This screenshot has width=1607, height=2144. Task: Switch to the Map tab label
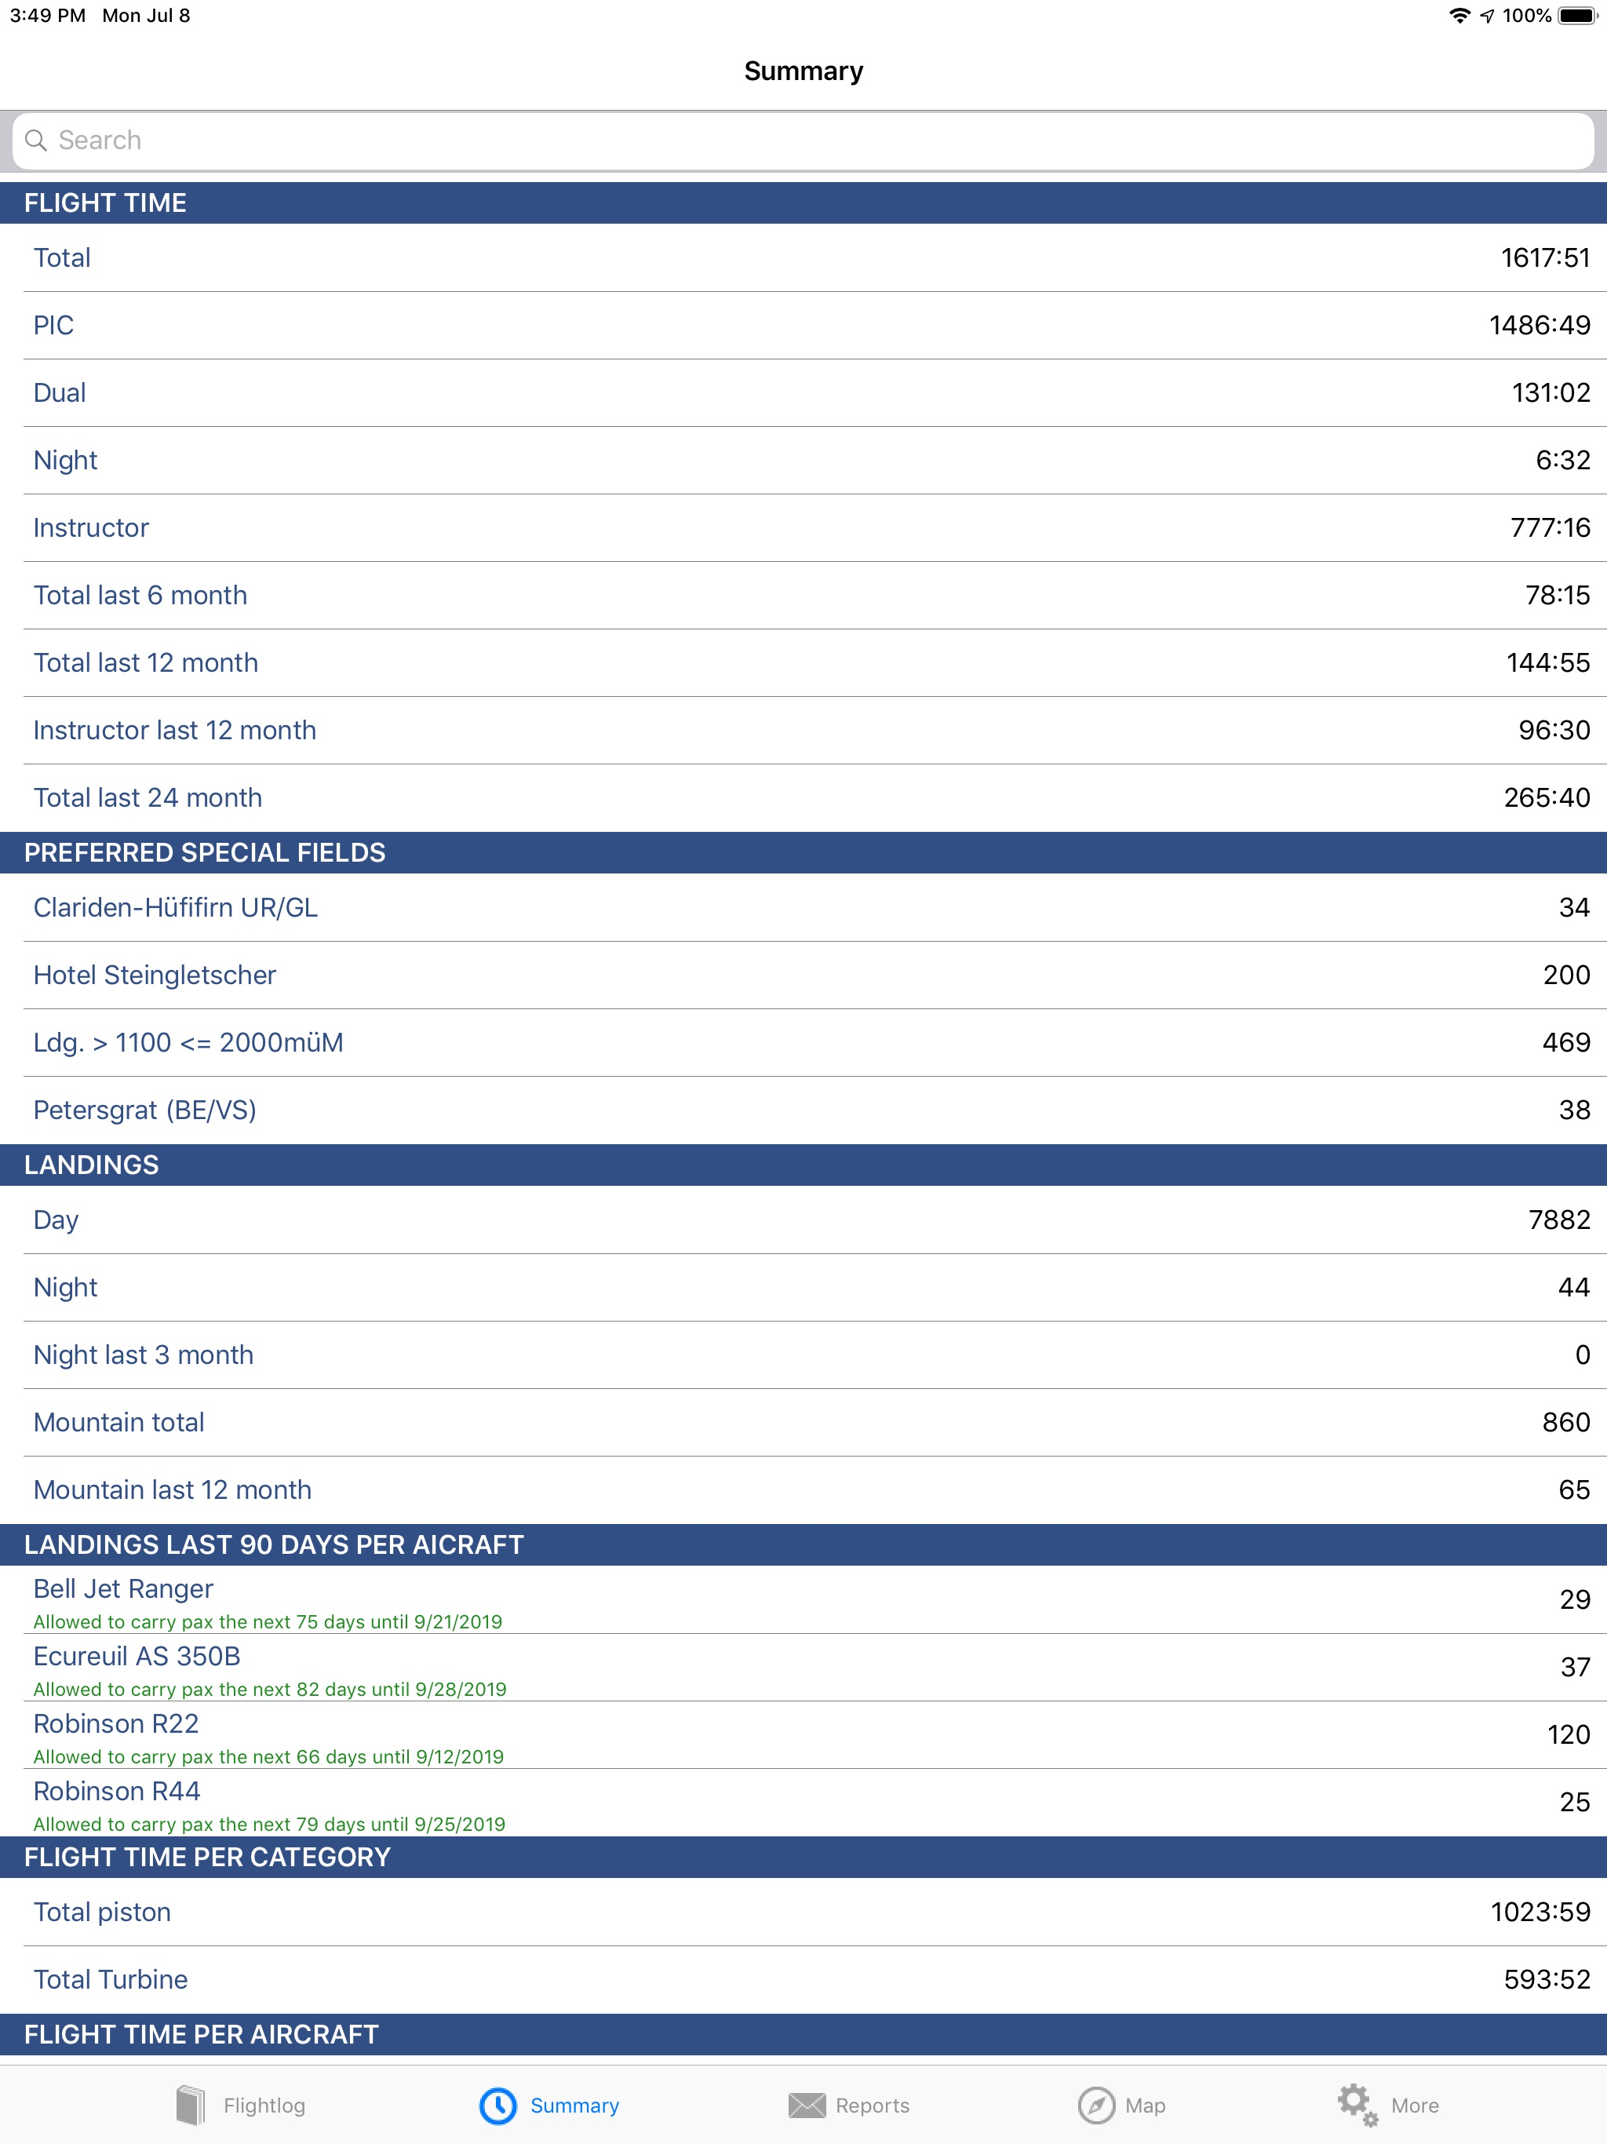[x=1145, y=2106]
